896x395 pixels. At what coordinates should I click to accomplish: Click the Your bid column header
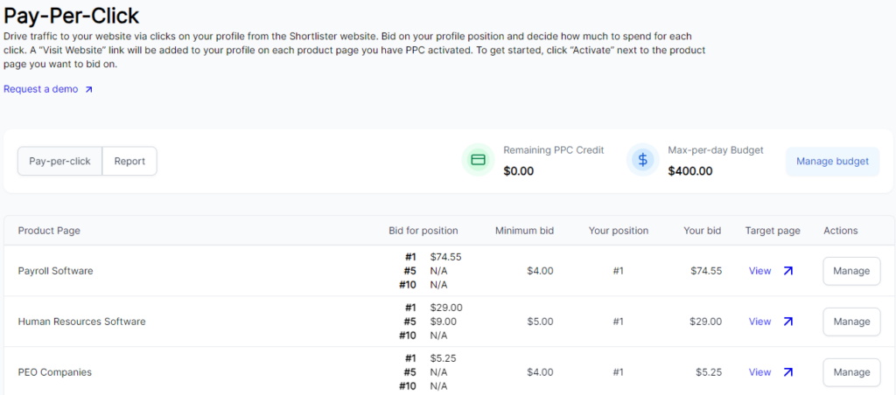[702, 231]
